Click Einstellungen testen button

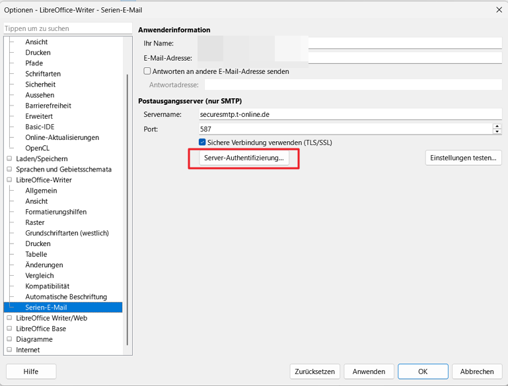tap(463, 158)
